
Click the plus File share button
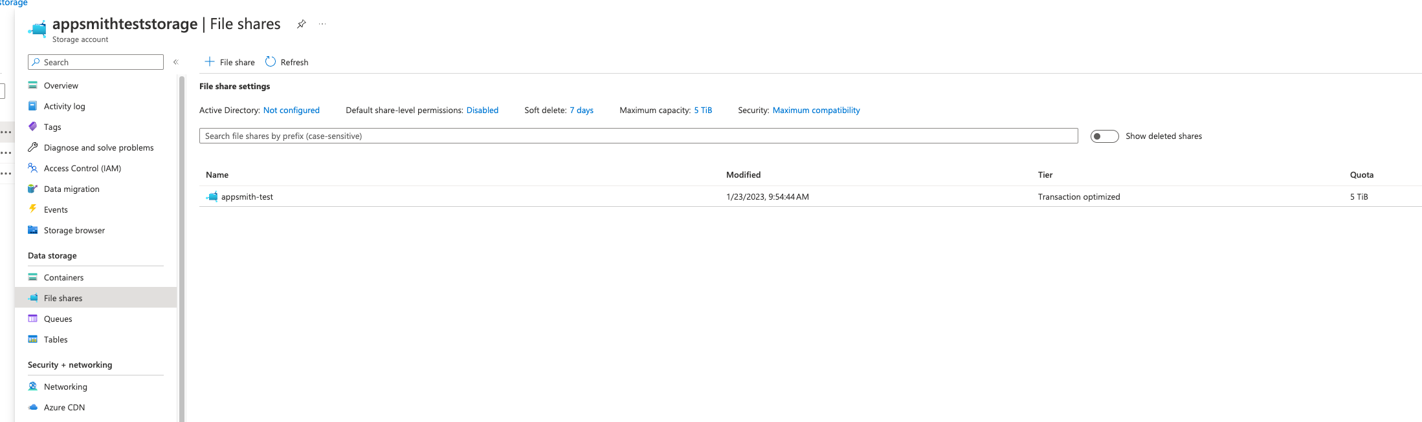tap(230, 62)
